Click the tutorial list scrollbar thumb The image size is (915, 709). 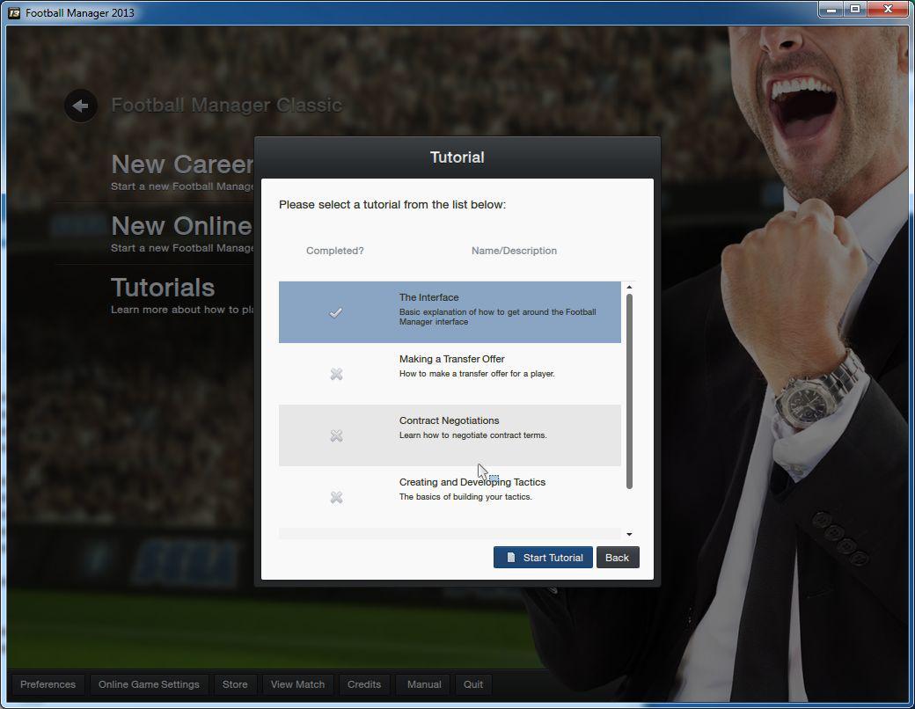point(629,391)
